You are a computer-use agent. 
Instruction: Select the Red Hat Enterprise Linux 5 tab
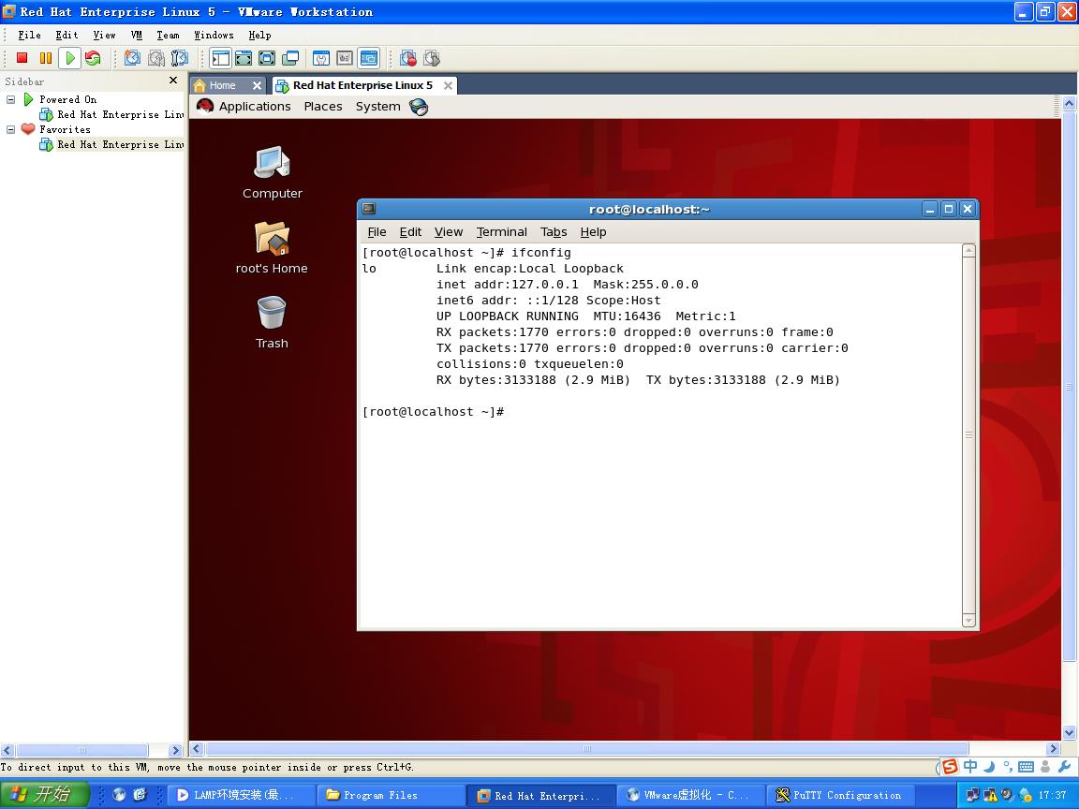point(362,85)
